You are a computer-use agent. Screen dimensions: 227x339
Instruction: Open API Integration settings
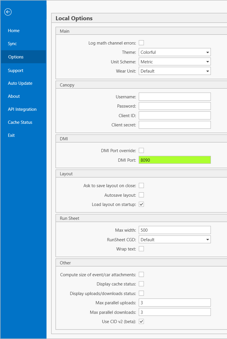point(22,109)
